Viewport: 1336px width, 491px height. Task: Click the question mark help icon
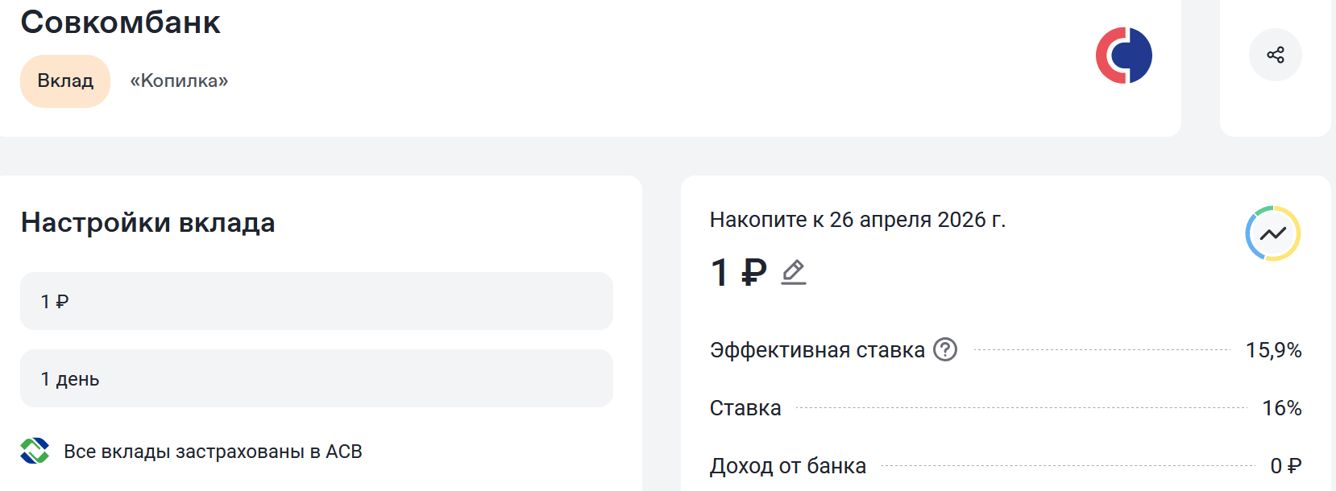point(944,349)
